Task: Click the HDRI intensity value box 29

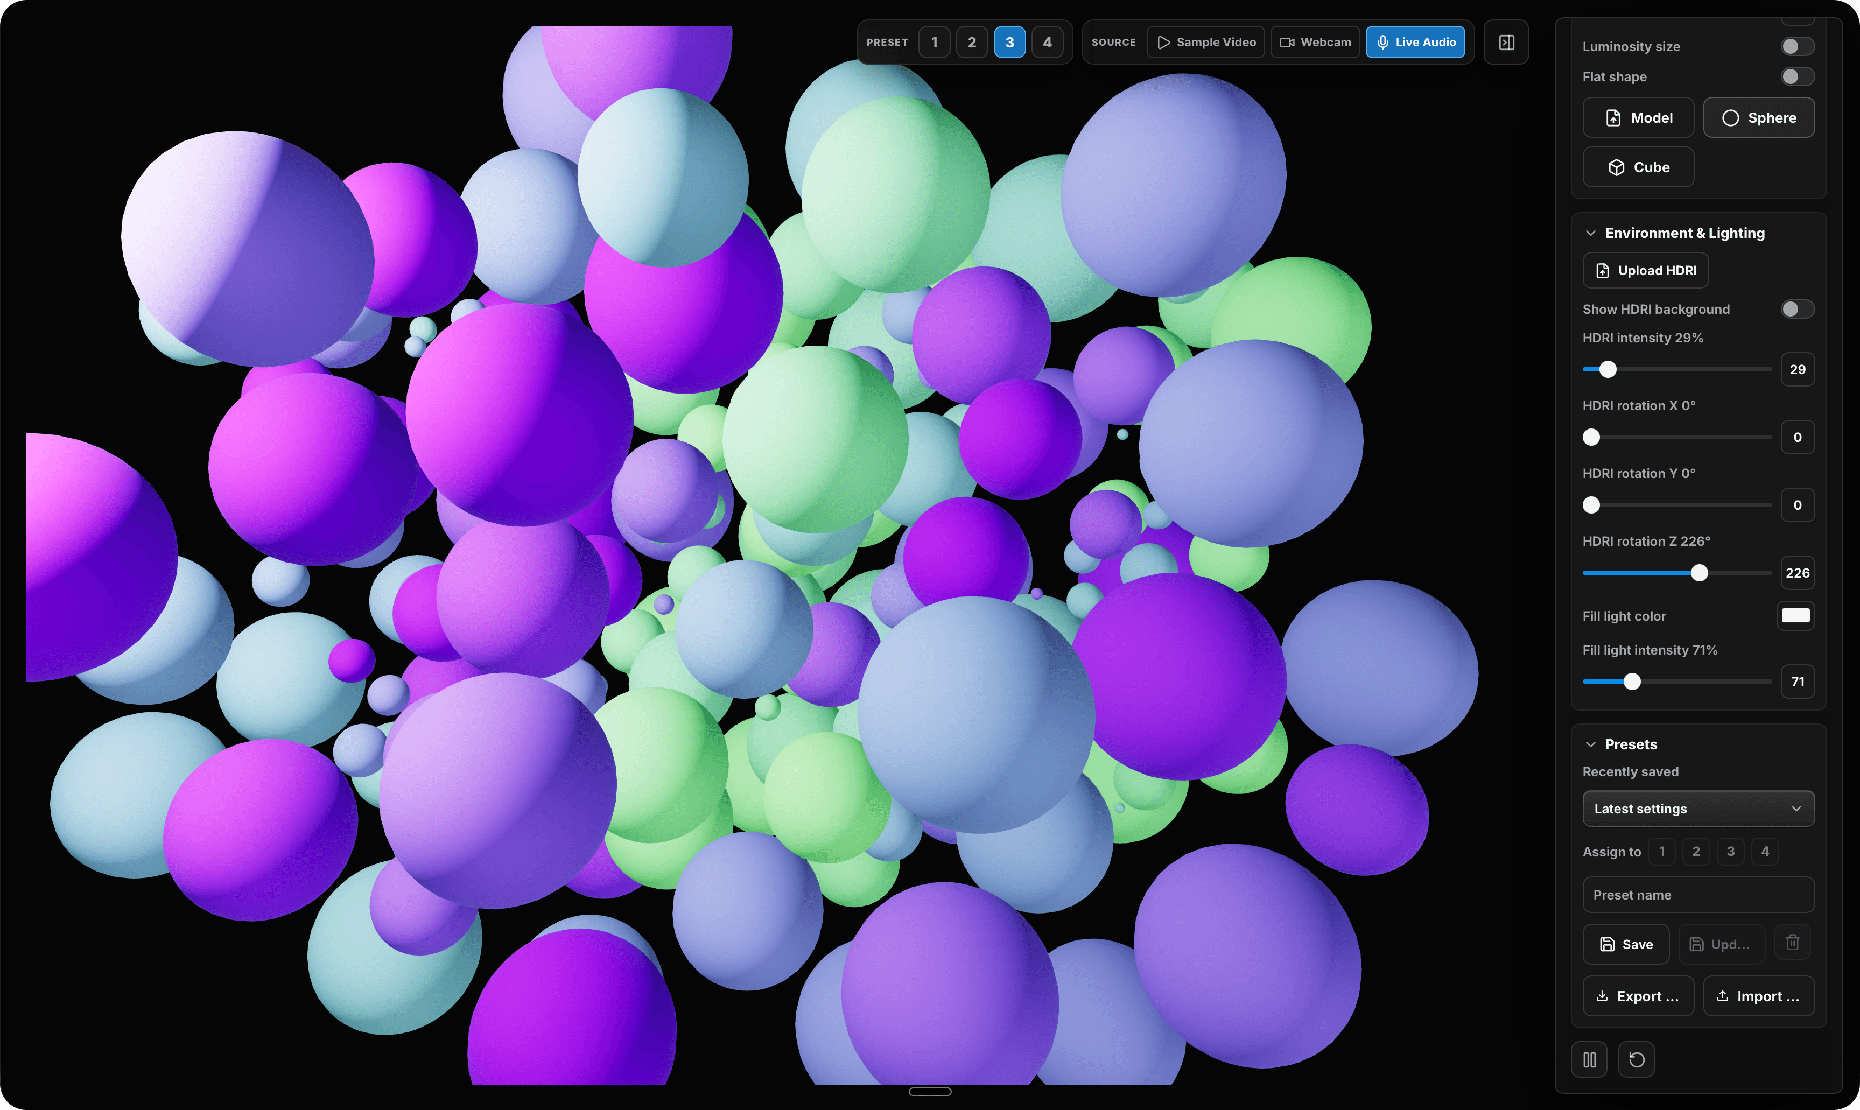Action: click(x=1797, y=369)
